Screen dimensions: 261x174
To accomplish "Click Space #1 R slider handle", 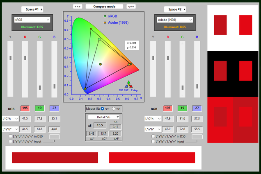I will pos(25,58).
